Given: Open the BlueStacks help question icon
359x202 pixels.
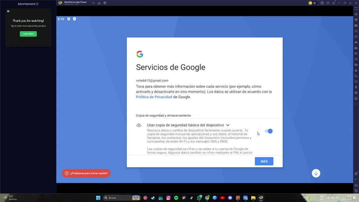Looking at the screenshot, I should click(328, 3).
